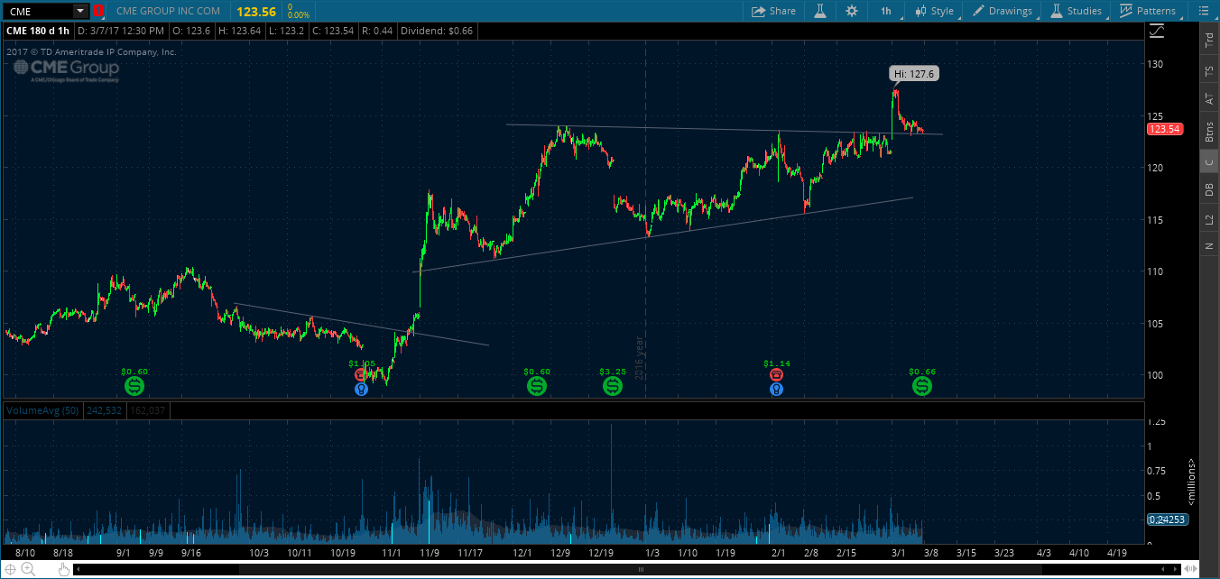The image size is (1220, 579).
Task: Toggle the TS side panel tab
Action: click(1208, 70)
